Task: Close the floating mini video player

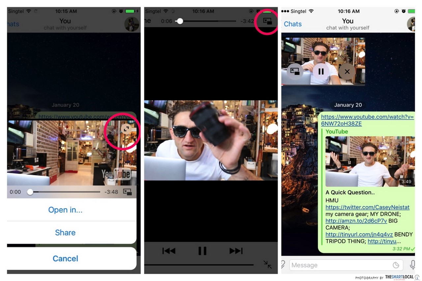Action: click(347, 71)
